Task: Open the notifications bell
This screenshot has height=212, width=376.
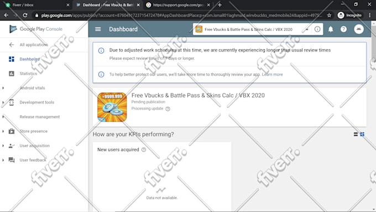Action: [x=331, y=29]
